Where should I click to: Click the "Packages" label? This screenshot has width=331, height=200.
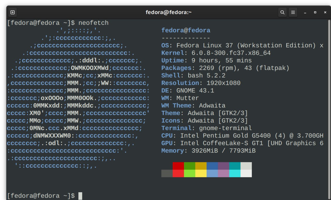[x=176, y=68]
